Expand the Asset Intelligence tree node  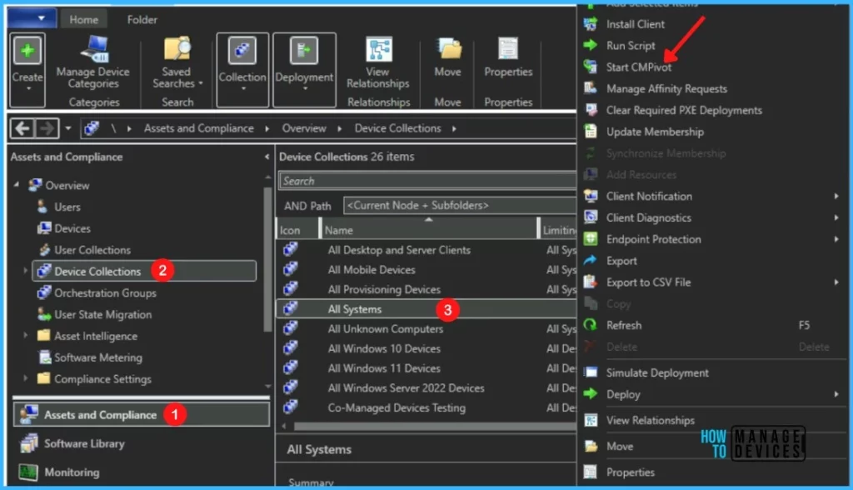click(26, 335)
